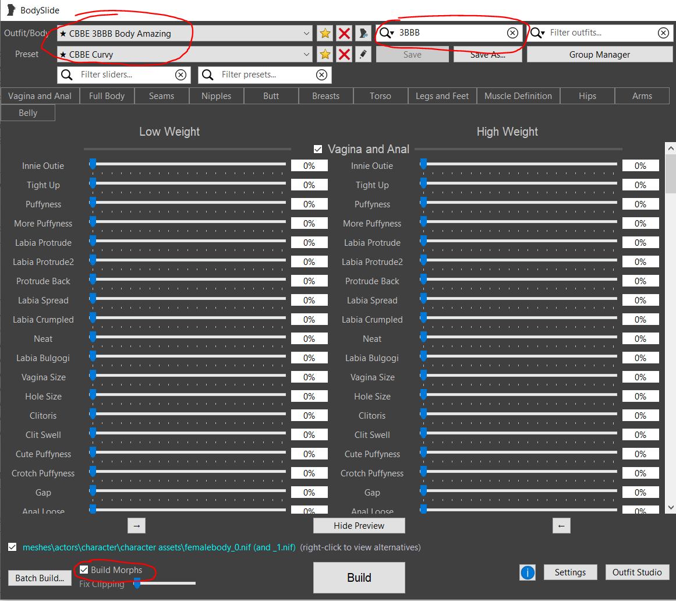Switch to the Breasts slider tab
Viewport: 676px width, 601px height.
tap(326, 96)
